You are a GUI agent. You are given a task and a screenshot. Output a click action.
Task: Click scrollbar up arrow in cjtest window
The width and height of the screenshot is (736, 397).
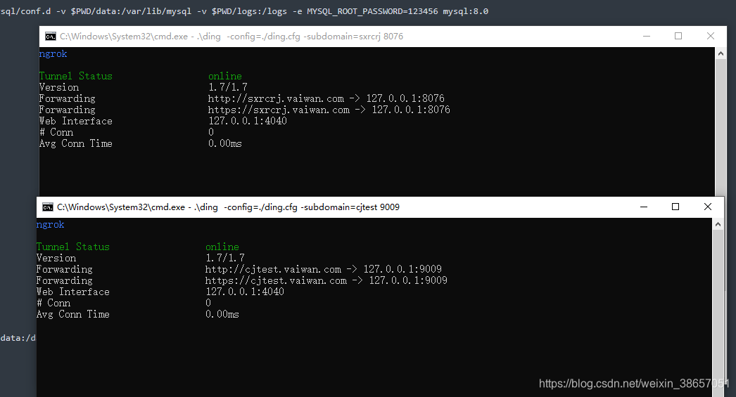[718, 224]
